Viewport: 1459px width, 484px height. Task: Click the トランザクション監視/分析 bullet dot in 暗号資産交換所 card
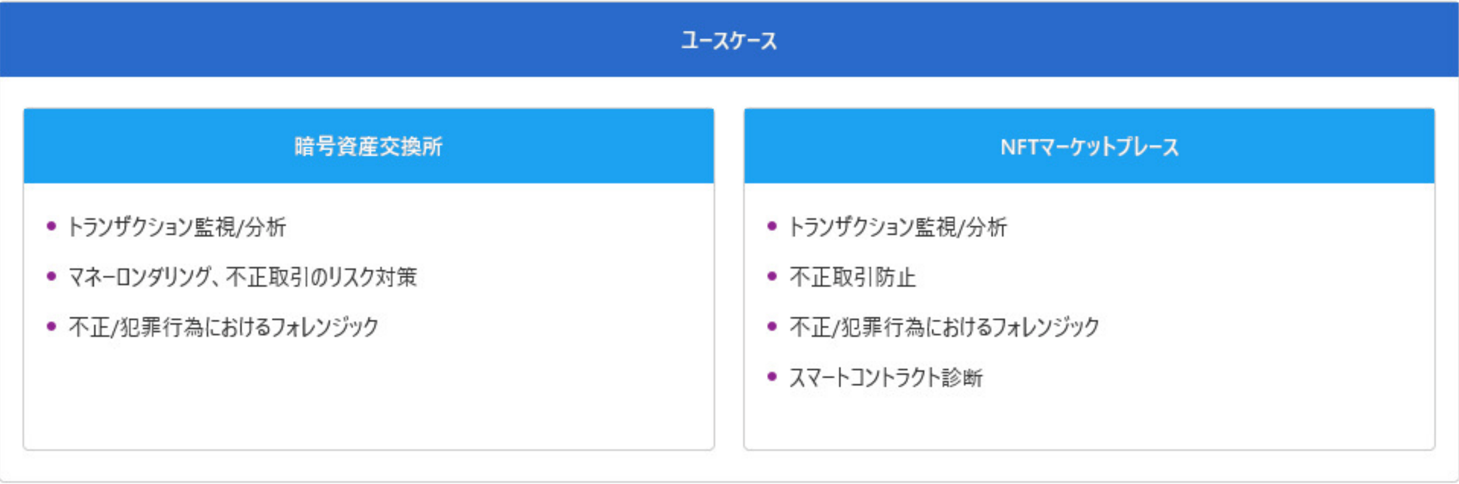tap(52, 226)
